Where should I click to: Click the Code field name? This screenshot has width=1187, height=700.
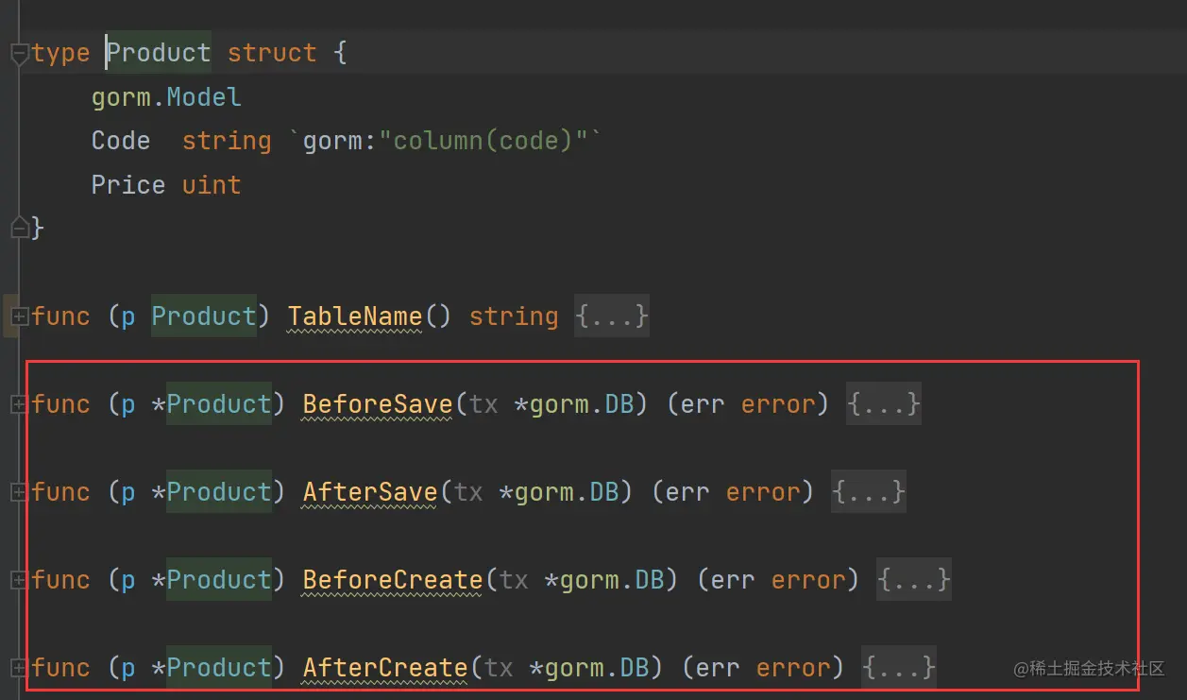coord(121,141)
